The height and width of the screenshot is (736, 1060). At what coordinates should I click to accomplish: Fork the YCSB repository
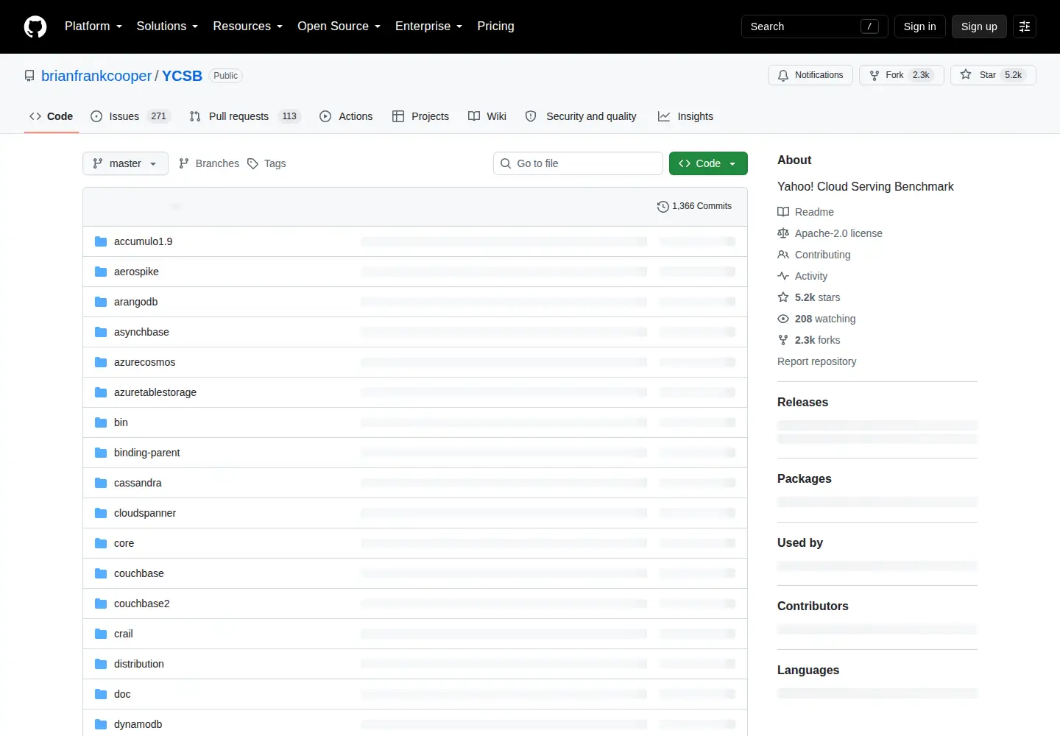coord(902,75)
